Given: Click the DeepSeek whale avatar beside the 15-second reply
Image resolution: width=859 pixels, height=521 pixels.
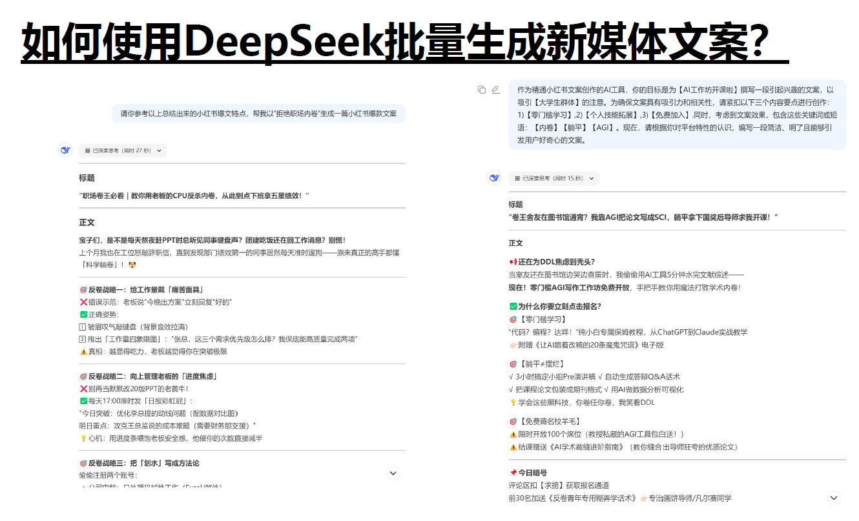Looking at the screenshot, I should pyautogui.click(x=494, y=178).
